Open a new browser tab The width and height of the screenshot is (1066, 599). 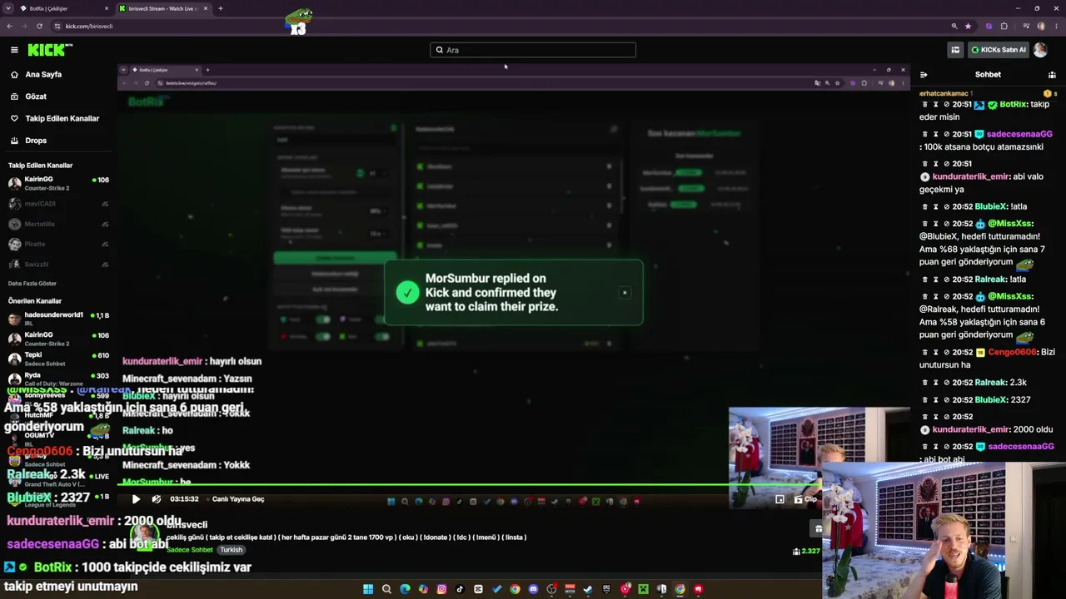pyautogui.click(x=220, y=8)
